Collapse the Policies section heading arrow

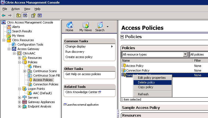[x=122, y=37]
